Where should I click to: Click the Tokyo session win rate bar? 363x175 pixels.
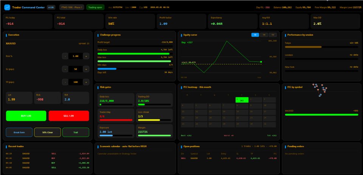321,47
